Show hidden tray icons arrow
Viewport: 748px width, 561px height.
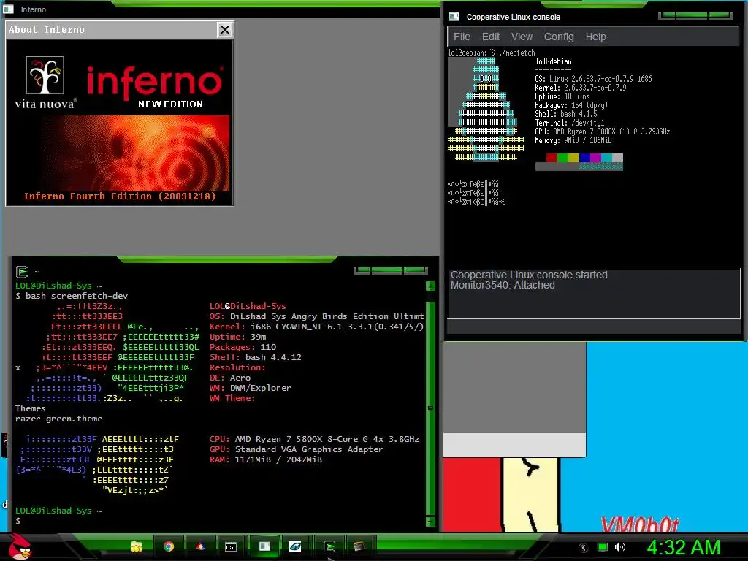click(x=583, y=548)
